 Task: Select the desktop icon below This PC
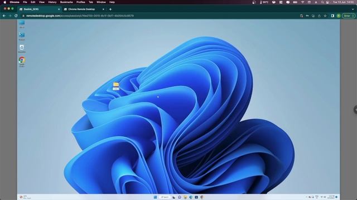(x=22, y=36)
